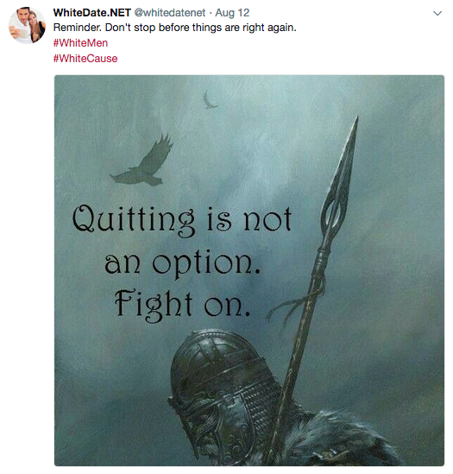Click the 'Quitting is not' text in image
Image resolution: width=453 pixels, height=474 pixels.
[x=182, y=220]
